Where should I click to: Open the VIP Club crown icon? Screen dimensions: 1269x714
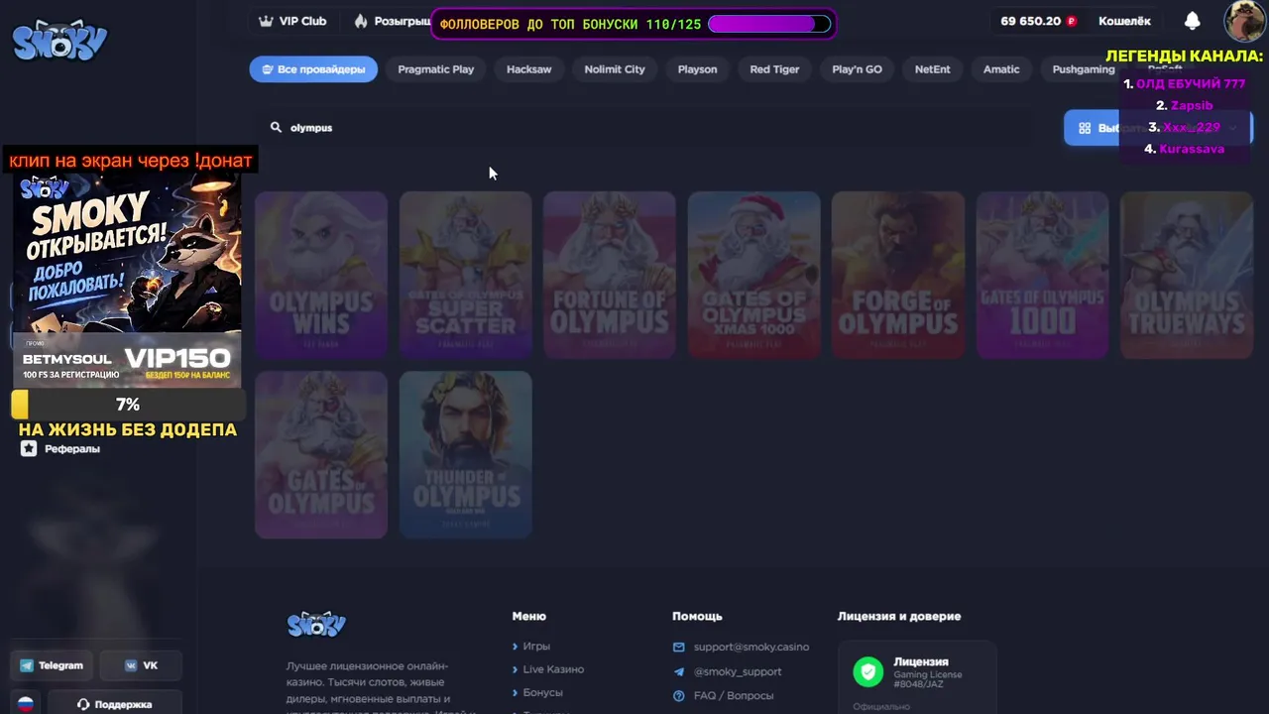coord(266,21)
